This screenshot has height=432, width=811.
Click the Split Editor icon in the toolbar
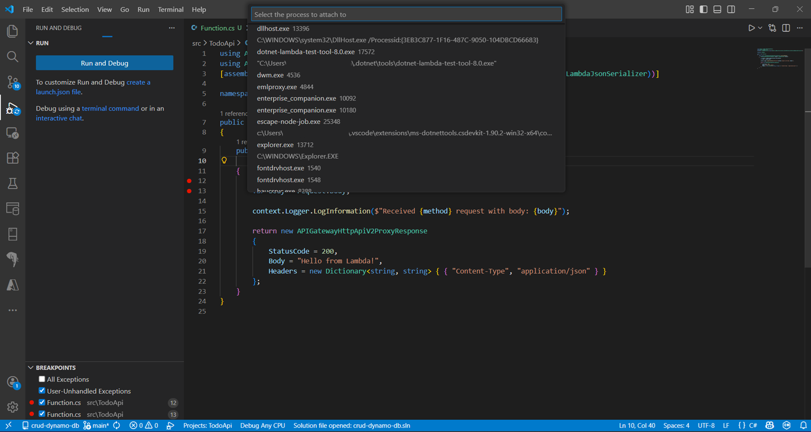[786, 28]
